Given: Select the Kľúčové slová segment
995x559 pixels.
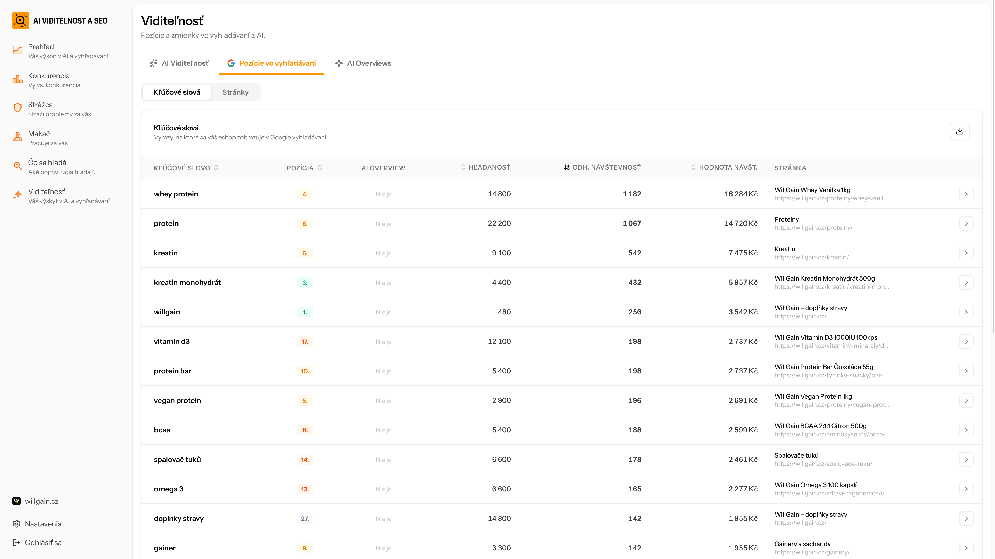Looking at the screenshot, I should [x=177, y=92].
